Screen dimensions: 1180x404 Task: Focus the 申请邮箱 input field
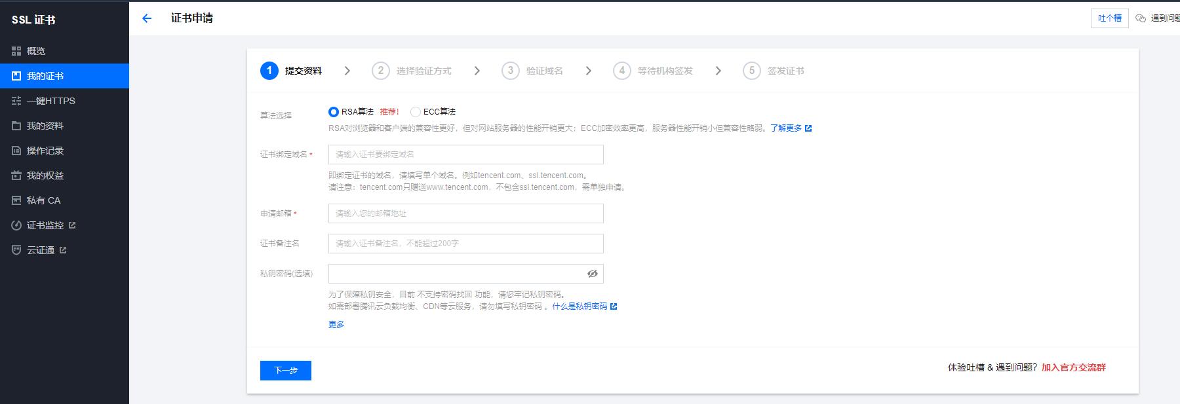pos(466,213)
